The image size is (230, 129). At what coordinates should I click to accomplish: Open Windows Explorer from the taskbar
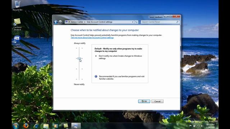coord(46,126)
